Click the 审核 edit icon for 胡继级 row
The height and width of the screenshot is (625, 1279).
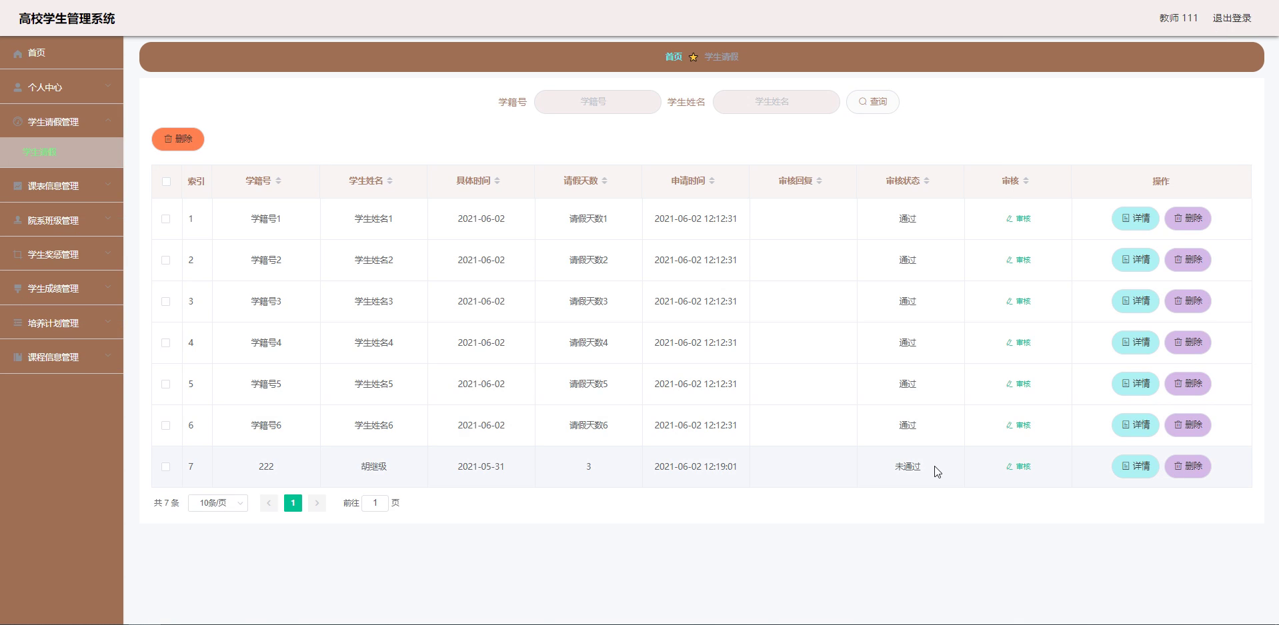tap(1009, 466)
